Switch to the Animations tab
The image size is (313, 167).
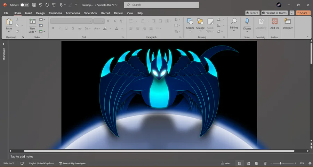click(x=73, y=13)
